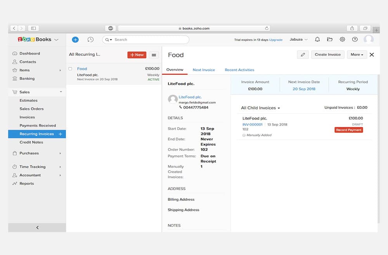Open Sales Orders under Sales
The width and height of the screenshot is (388, 255).
pyautogui.click(x=31, y=109)
